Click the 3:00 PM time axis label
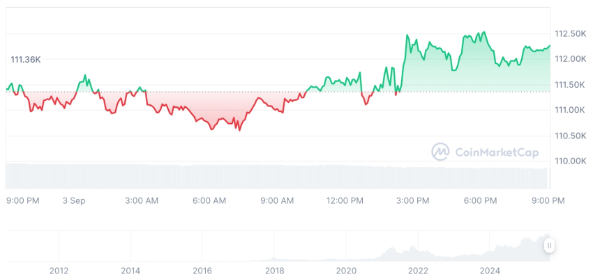The height and width of the screenshot is (279, 600). pos(412,200)
